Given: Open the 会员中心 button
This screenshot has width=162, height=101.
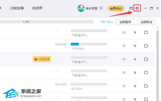Looking at the screenshot, I should click(116, 8).
